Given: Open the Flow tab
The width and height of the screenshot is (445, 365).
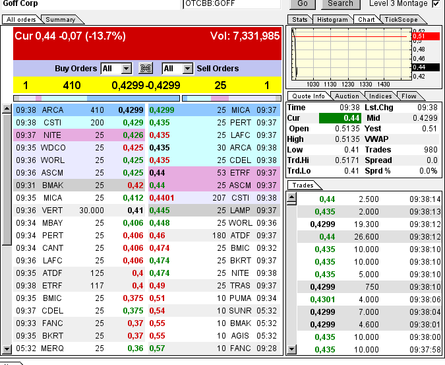Looking at the screenshot, I should (x=409, y=96).
